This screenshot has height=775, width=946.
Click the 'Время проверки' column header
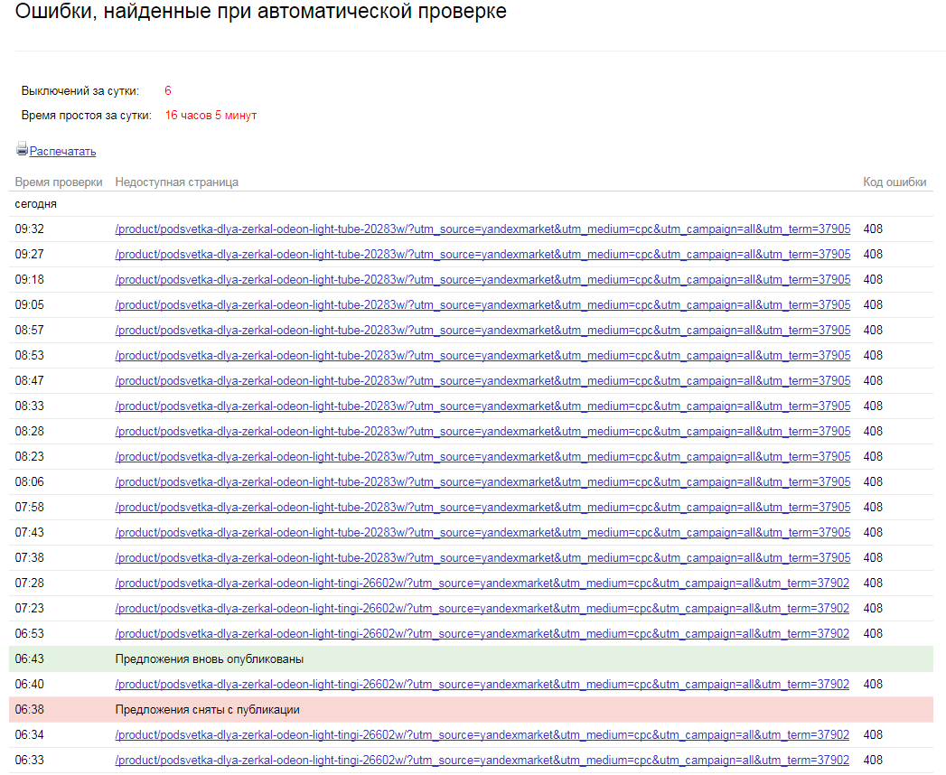pos(59,182)
